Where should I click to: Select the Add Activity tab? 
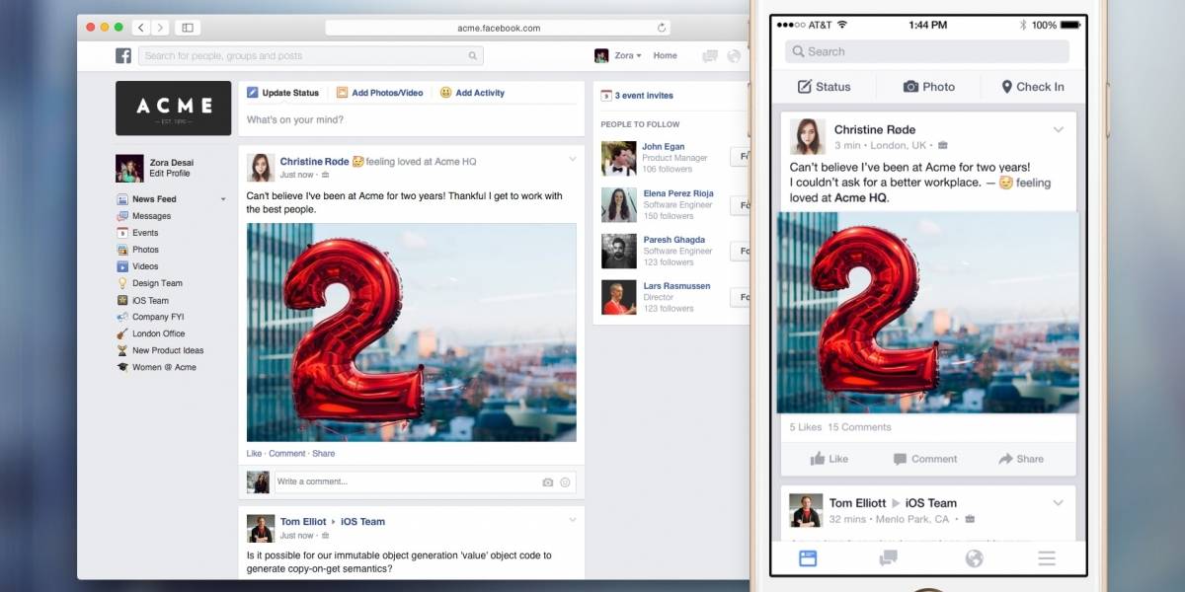click(472, 93)
